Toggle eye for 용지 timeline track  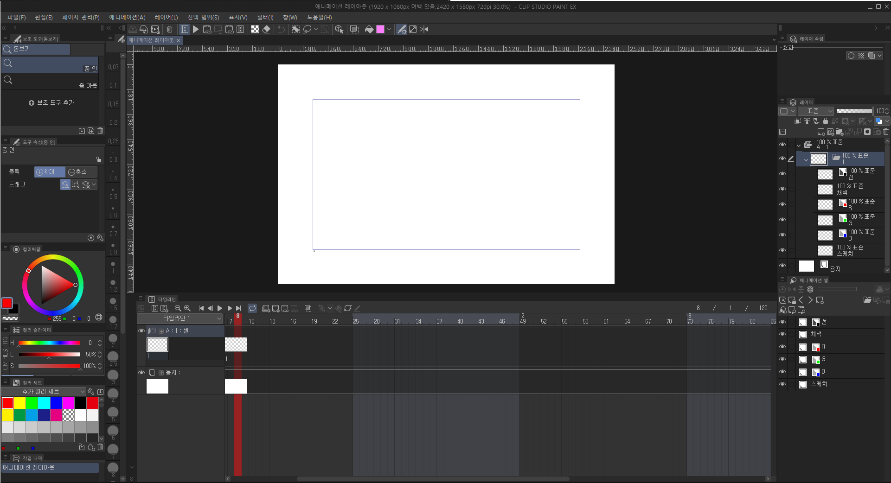point(141,373)
